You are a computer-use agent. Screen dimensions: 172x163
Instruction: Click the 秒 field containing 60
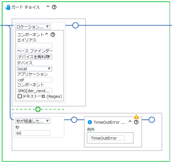33,133
